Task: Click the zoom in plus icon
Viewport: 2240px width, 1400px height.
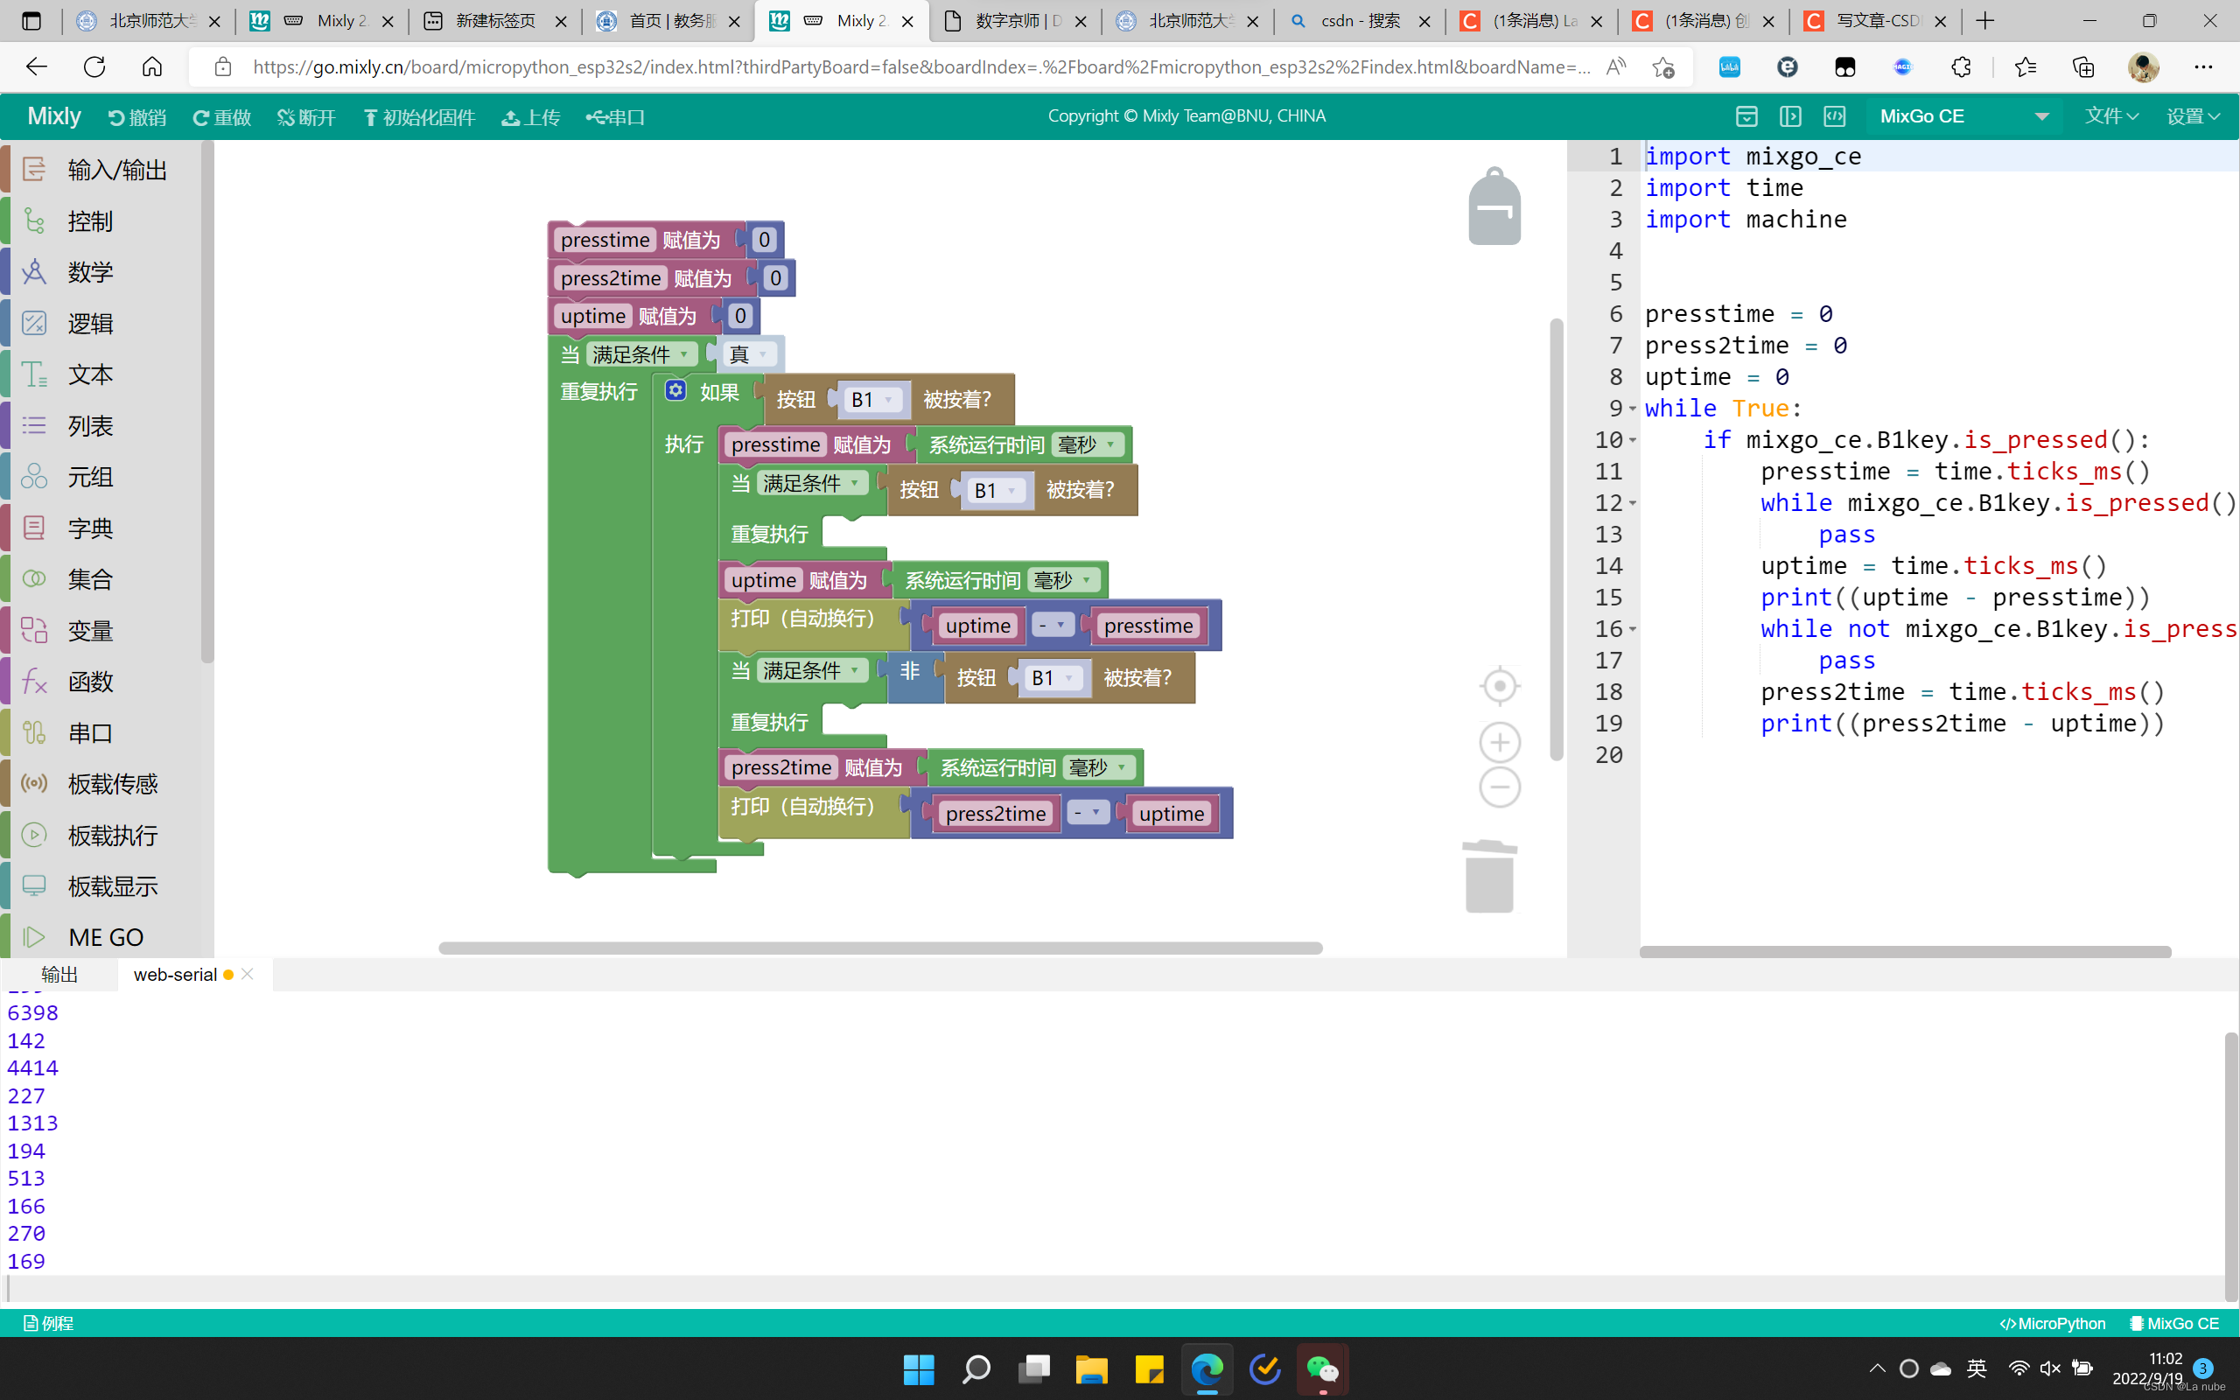Action: pos(1500,742)
